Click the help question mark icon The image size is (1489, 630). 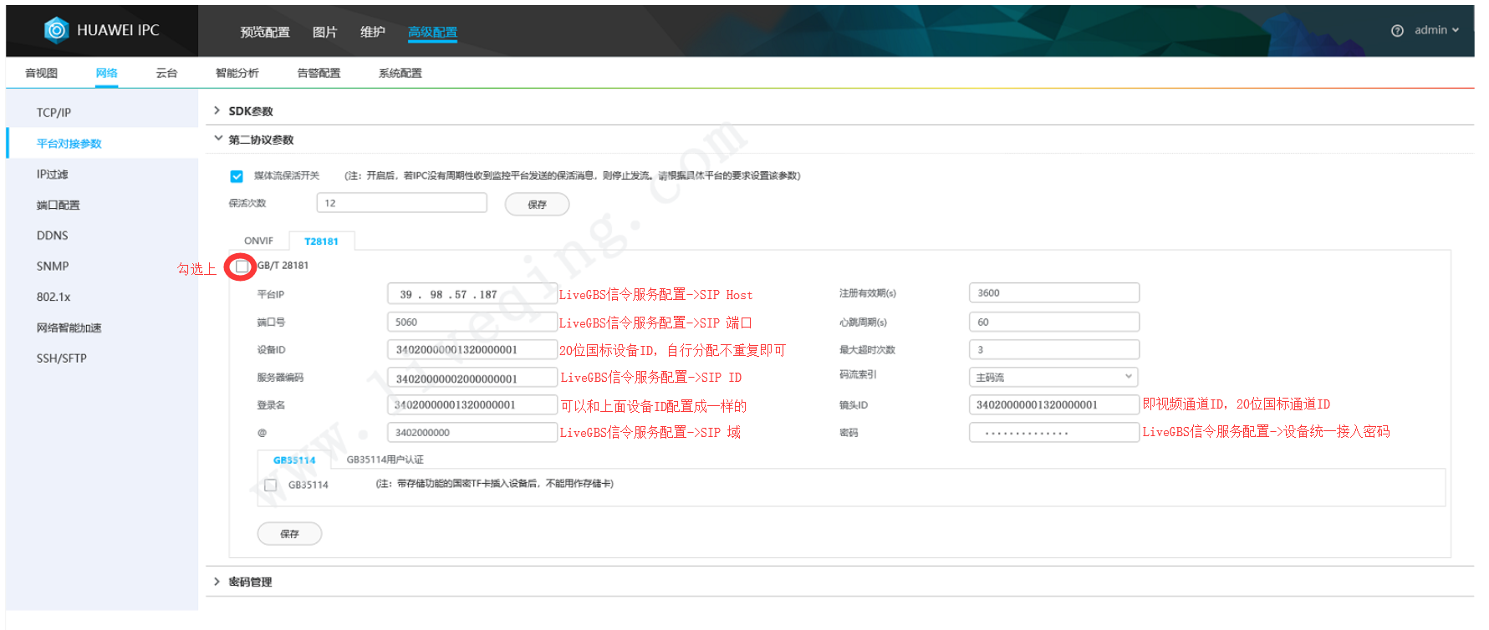(x=1397, y=31)
